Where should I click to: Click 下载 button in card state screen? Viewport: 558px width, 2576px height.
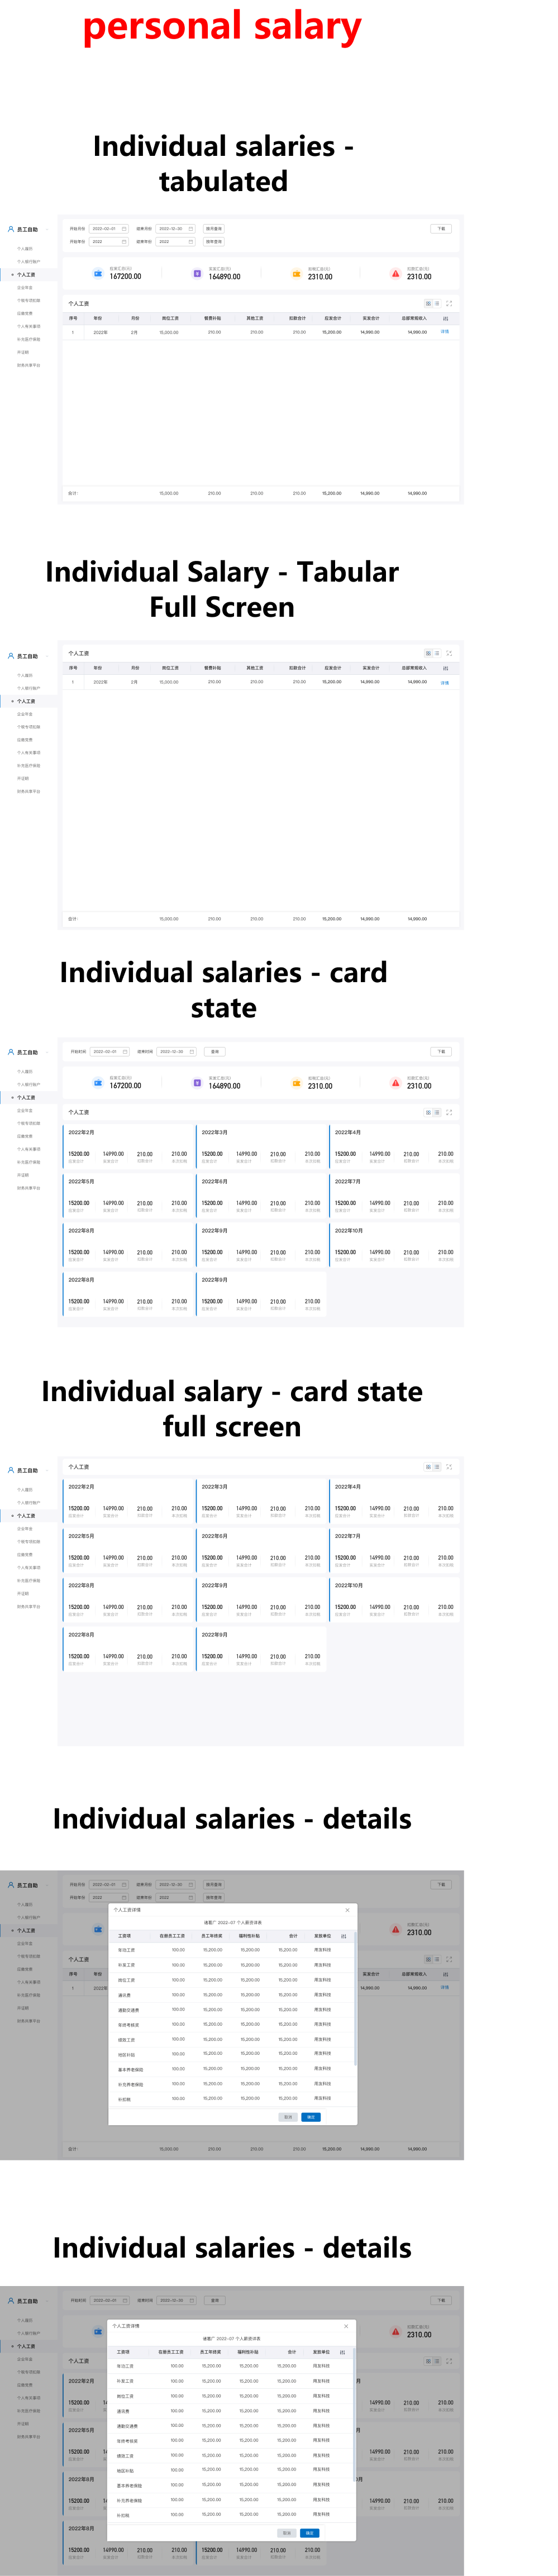point(441,1052)
